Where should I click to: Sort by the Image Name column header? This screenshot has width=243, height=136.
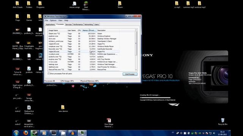[x=57, y=30]
